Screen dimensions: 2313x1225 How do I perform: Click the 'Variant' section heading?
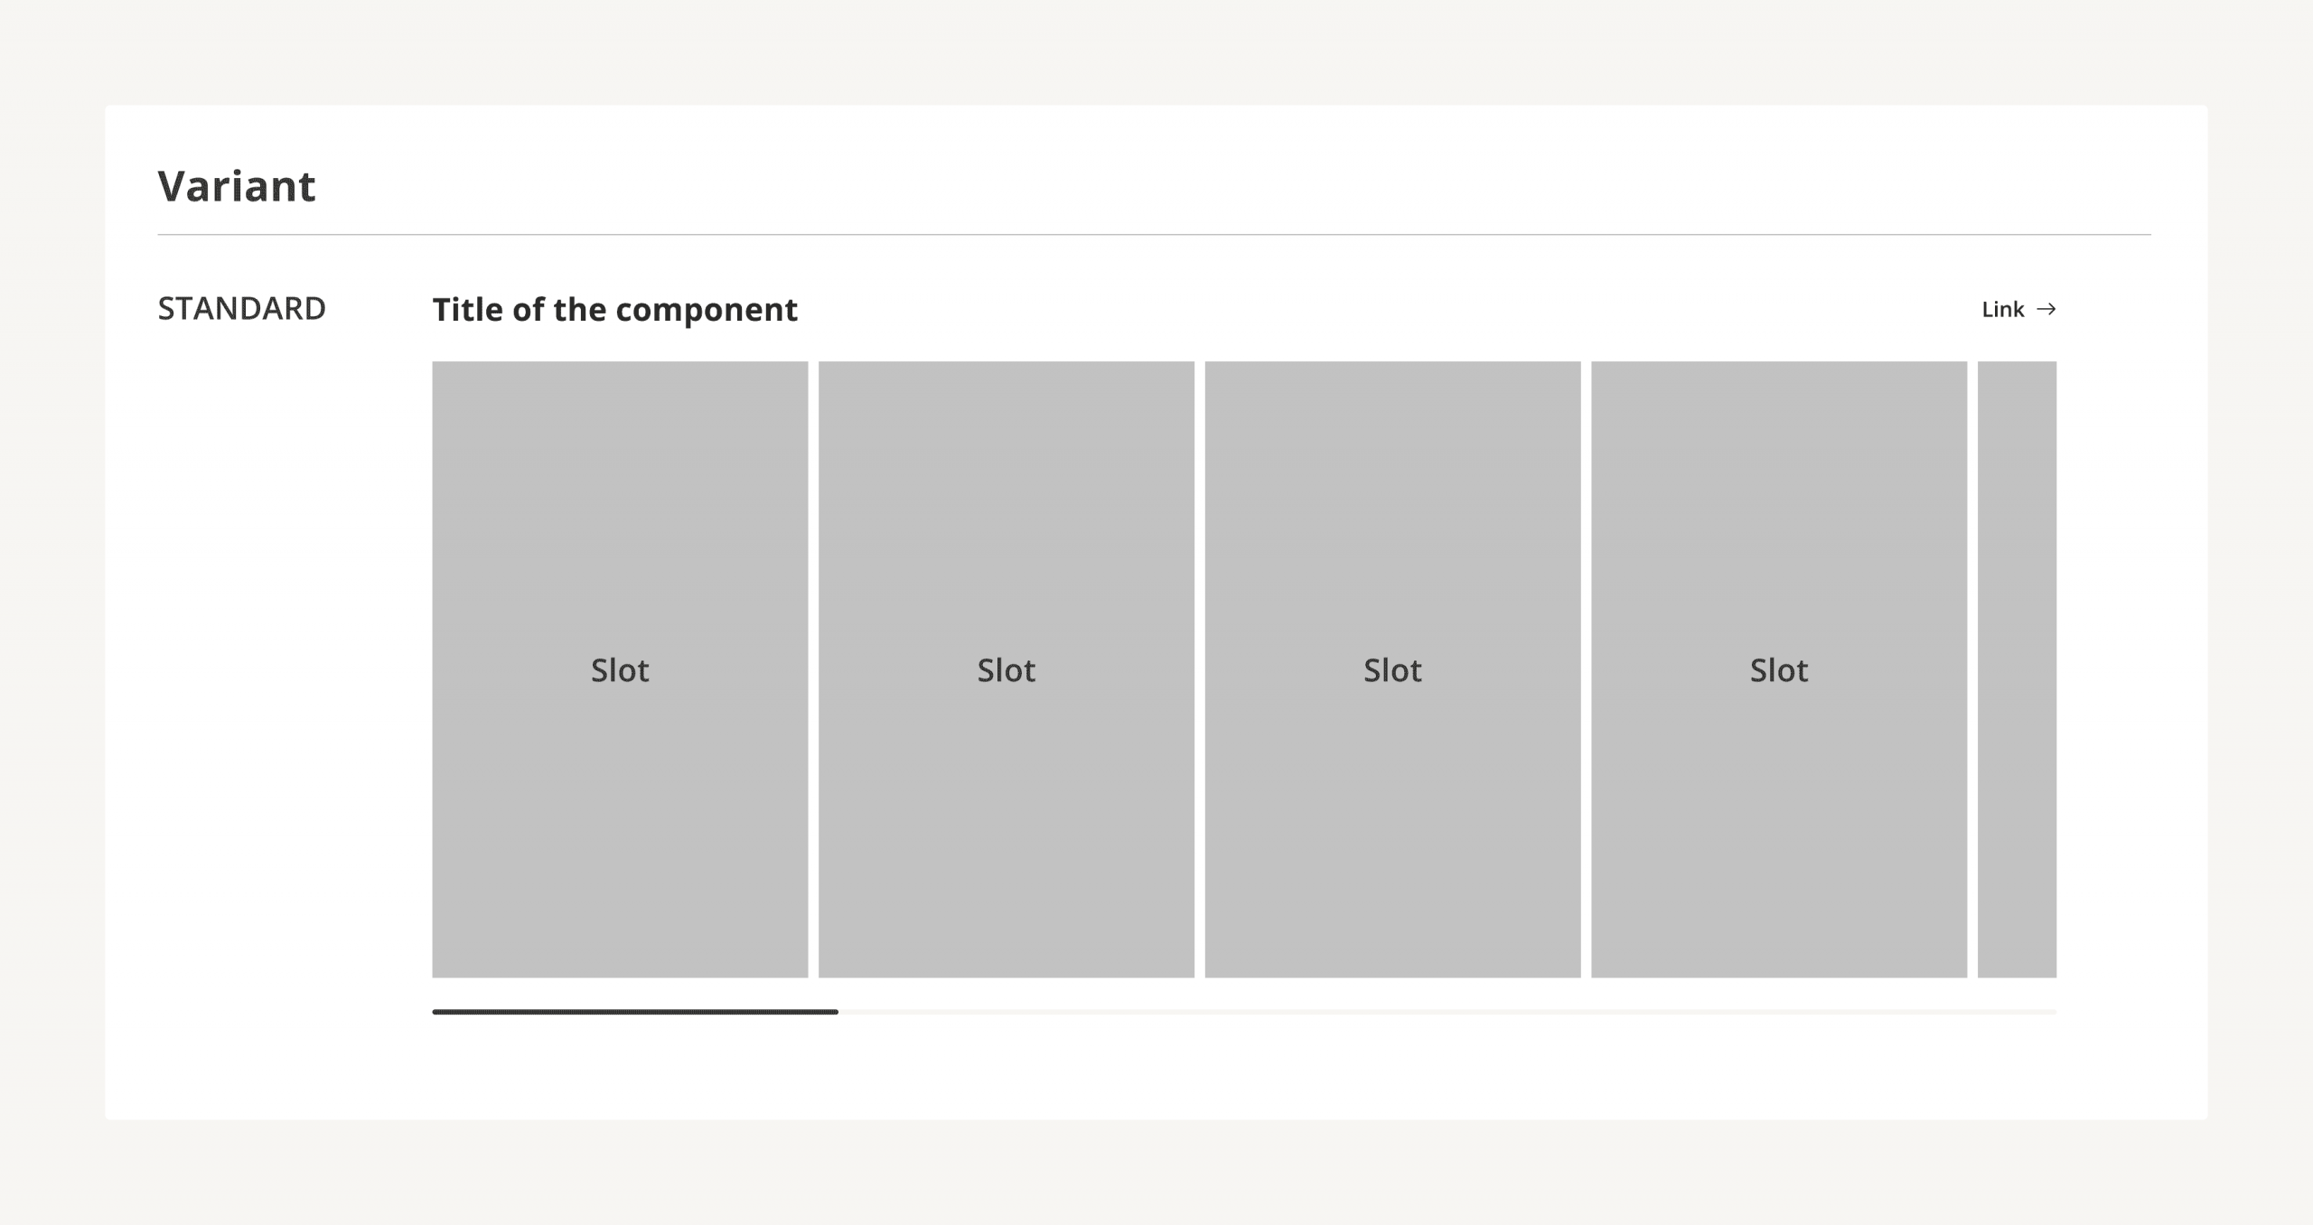pyautogui.click(x=237, y=186)
